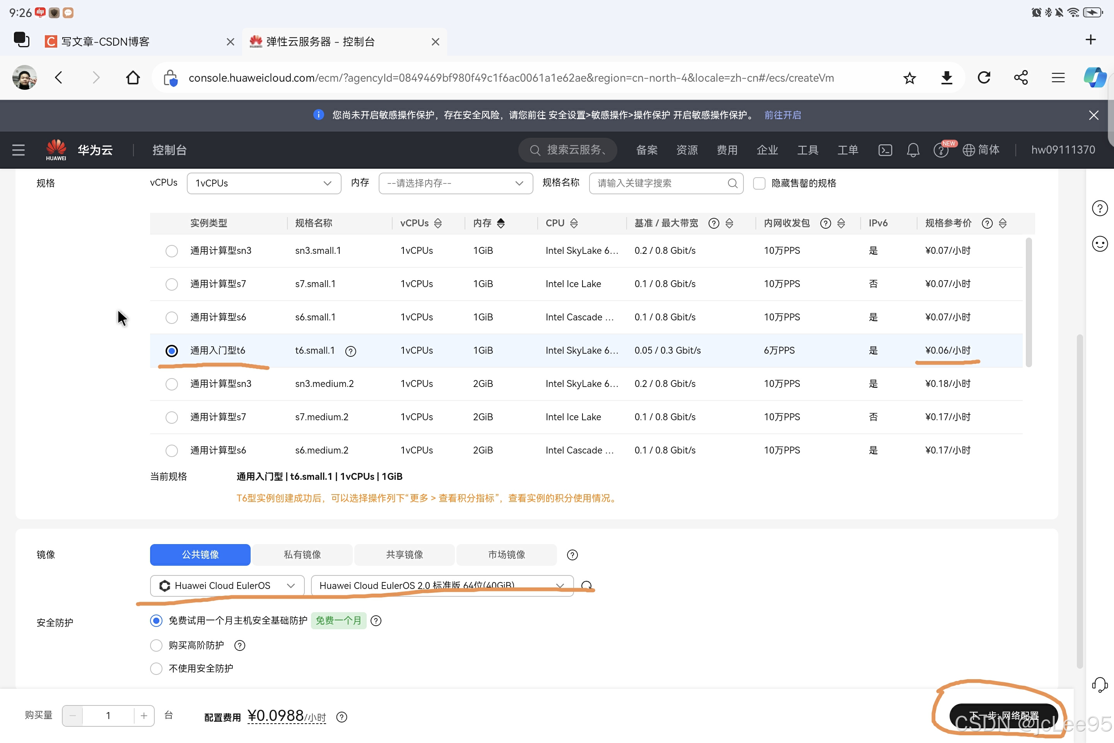Switch to the 私有镜像 tab
This screenshot has width=1114, height=743.
302,555
